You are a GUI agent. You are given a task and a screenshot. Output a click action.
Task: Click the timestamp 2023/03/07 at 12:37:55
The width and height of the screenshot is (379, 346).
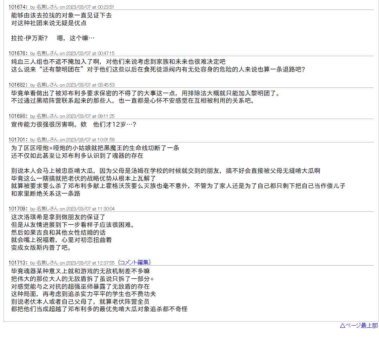(x=90, y=263)
